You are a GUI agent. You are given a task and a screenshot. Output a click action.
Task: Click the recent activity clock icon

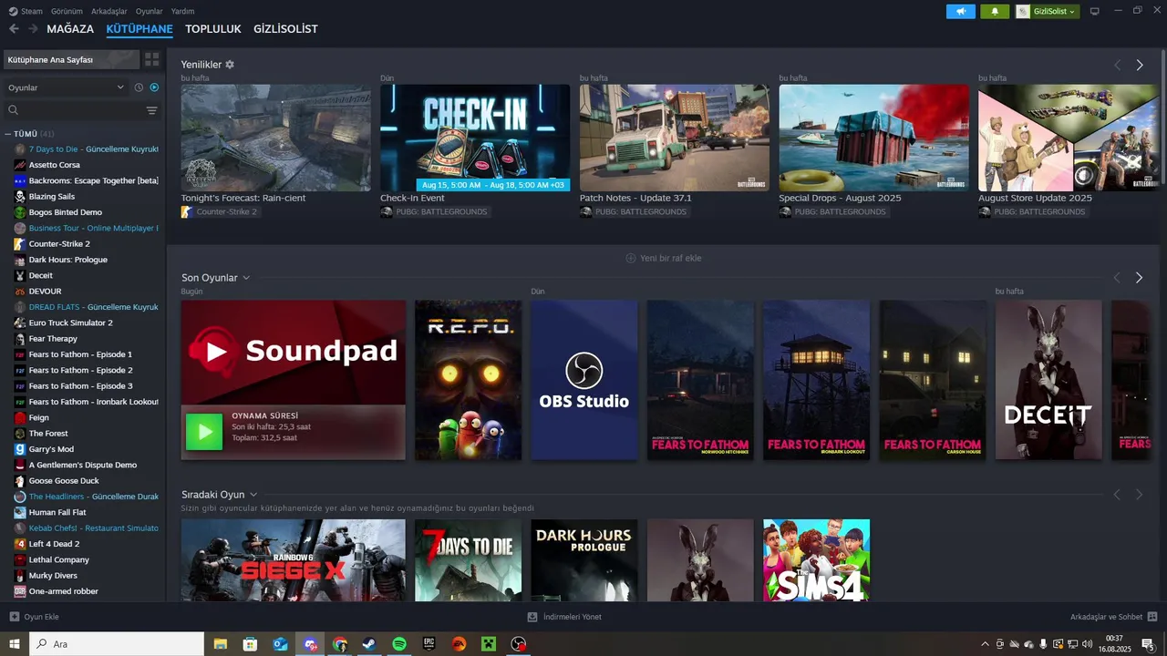coord(139,87)
